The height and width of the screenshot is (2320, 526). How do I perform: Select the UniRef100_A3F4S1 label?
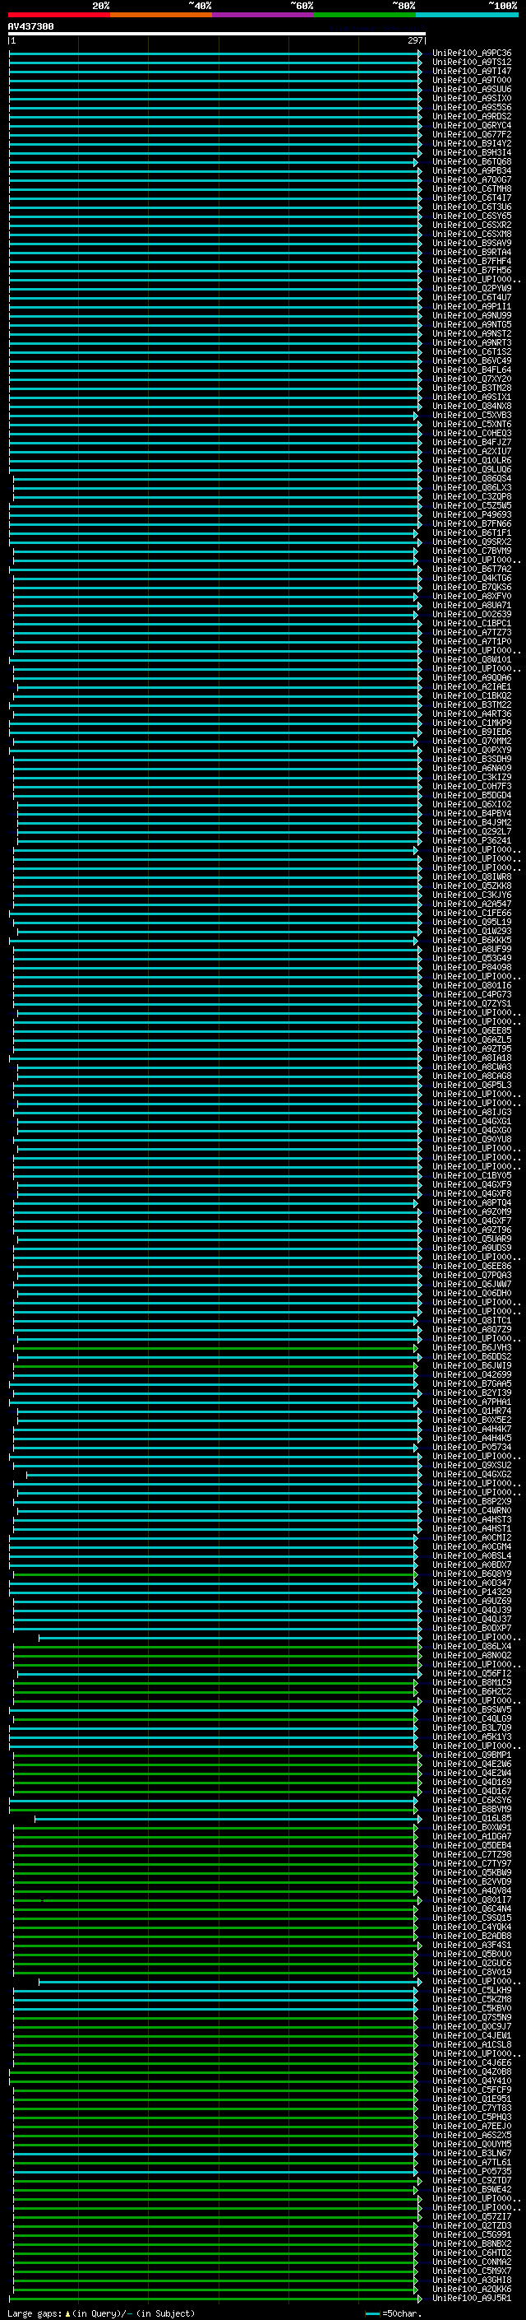coord(472,1945)
